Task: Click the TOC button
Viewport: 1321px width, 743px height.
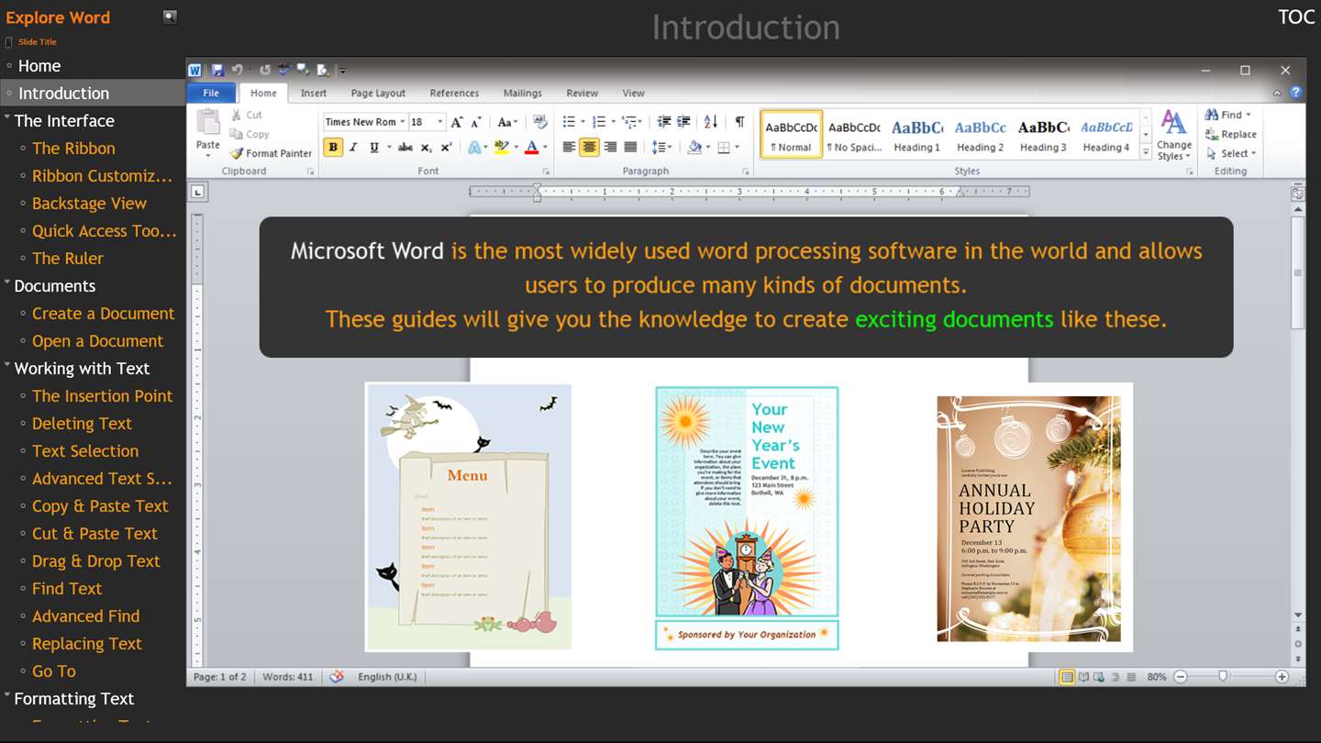Action: click(x=1295, y=17)
